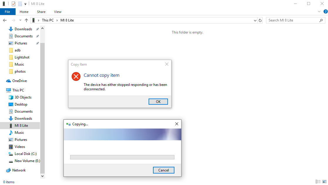This screenshot has width=328, height=185.
Task: Click the Properties quick access toolbar icon
Action: 14,4
